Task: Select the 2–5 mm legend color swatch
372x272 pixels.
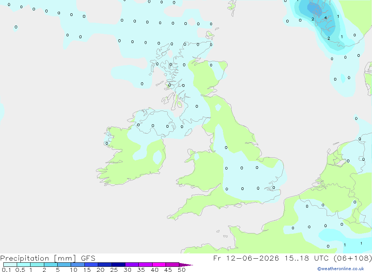Action: pyautogui.click(x=51, y=265)
